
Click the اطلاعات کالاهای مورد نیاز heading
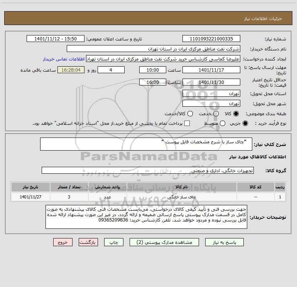tap(257, 157)
